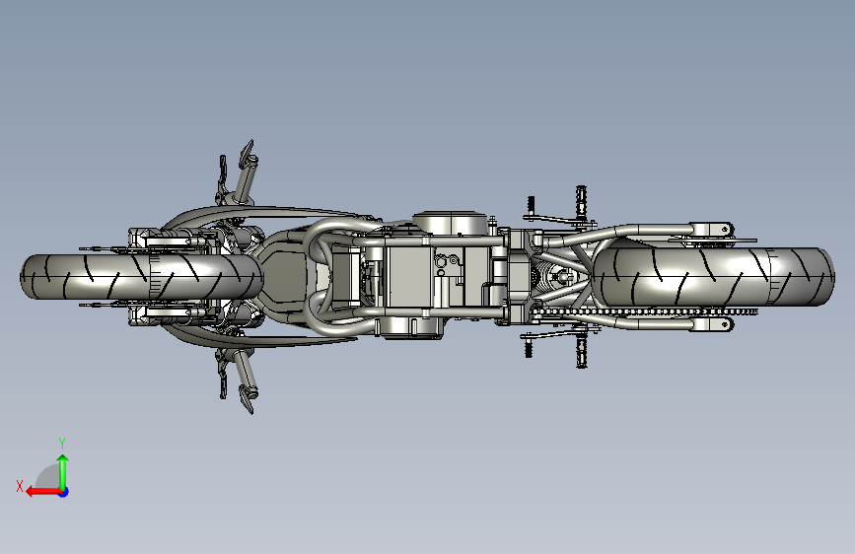Select the motorcycle's front tire
Viewport: 855px width, 554px height.
point(142,276)
